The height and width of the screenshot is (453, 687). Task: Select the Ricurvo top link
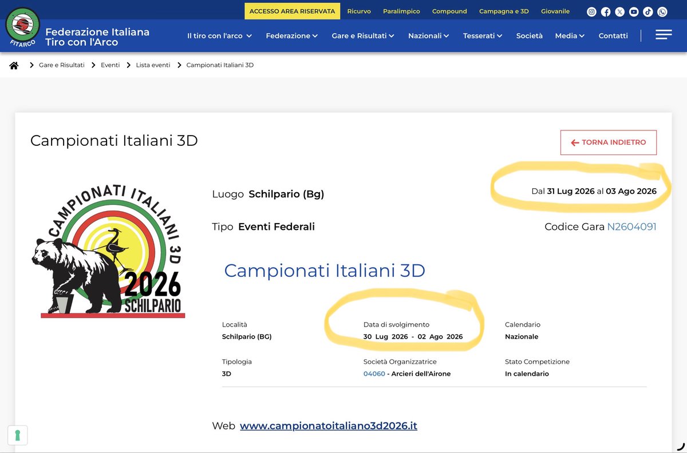(359, 11)
